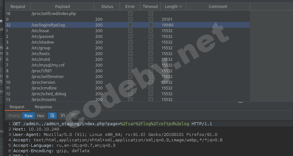Toggle word wrap icon in request viewer
The width and height of the screenshot is (293, 156).
(x=52, y=116)
